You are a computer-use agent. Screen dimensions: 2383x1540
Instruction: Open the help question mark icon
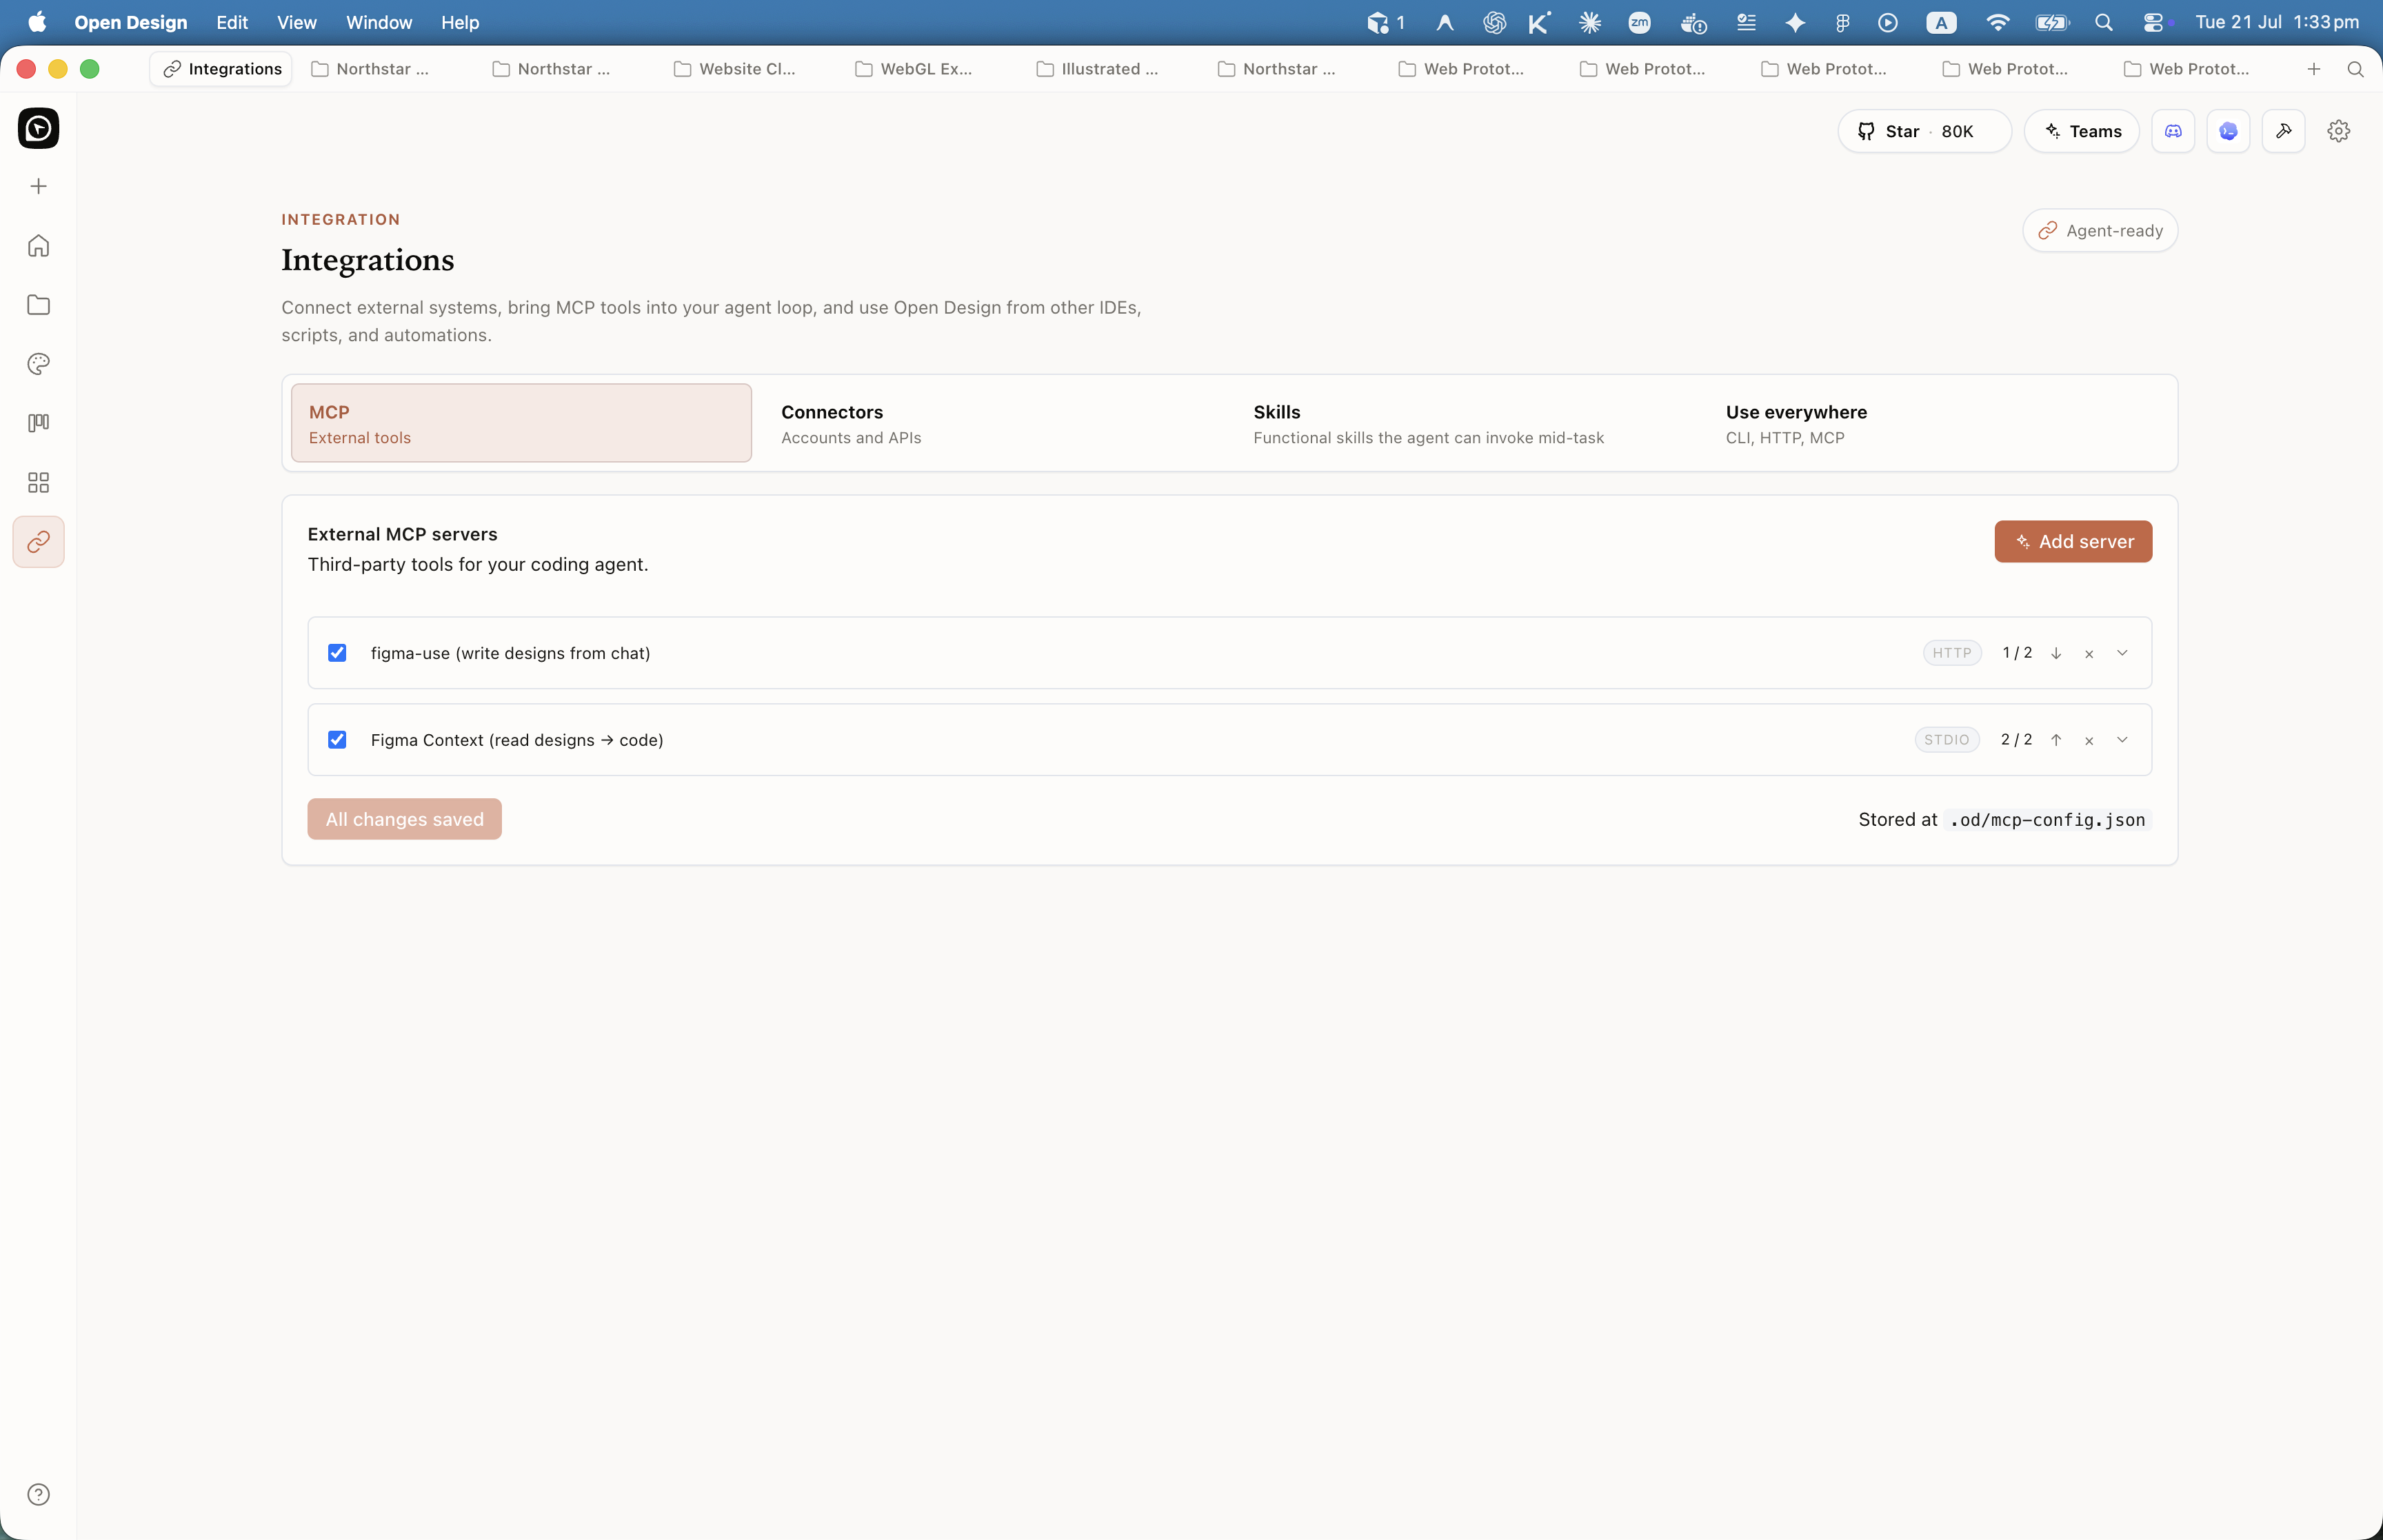pyautogui.click(x=38, y=1494)
